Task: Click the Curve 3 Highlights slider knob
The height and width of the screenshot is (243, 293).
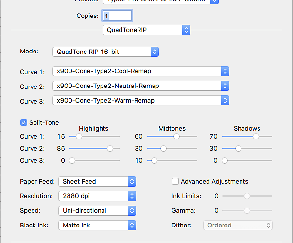Action: pyautogui.click(x=72, y=160)
